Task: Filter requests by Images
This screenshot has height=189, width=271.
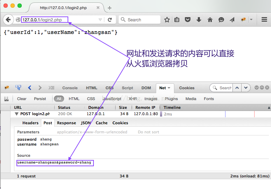Action: (x=151, y=99)
